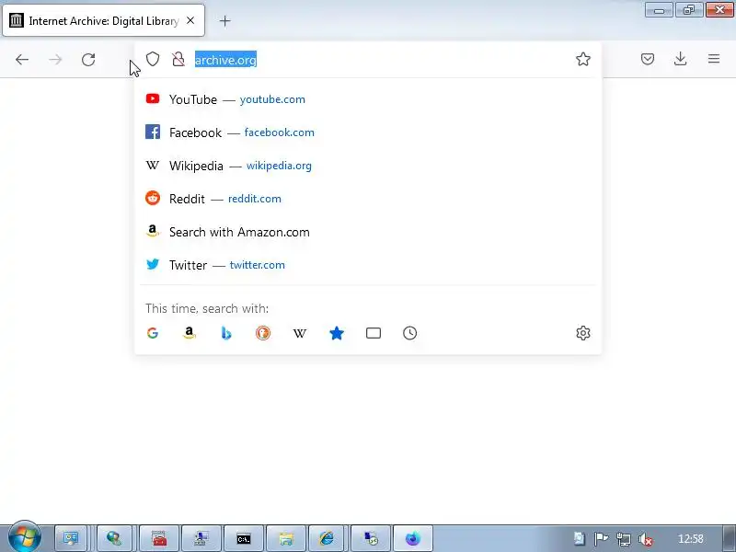Image resolution: width=736 pixels, height=552 pixels.
Task: Open Windows Explorer folder in taskbar
Action: [286, 538]
